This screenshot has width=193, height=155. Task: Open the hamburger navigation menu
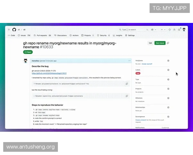(9, 29)
